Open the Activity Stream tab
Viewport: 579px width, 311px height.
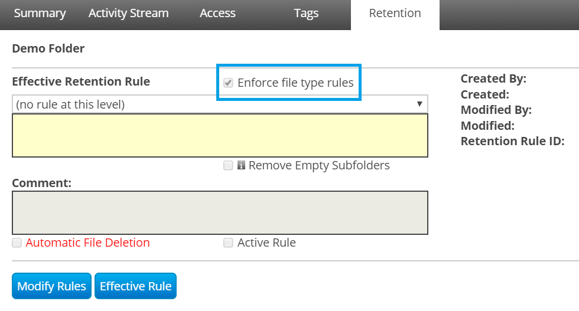coord(128,13)
